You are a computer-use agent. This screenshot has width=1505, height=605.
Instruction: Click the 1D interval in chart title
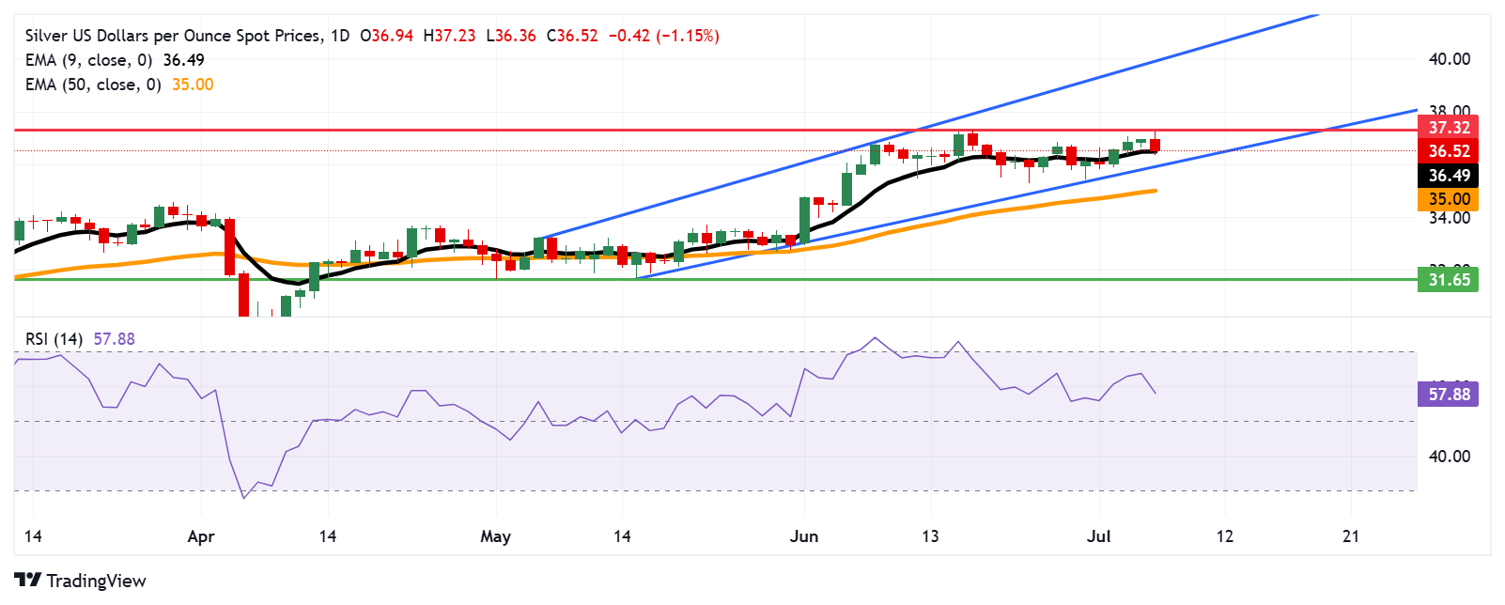[x=339, y=36]
